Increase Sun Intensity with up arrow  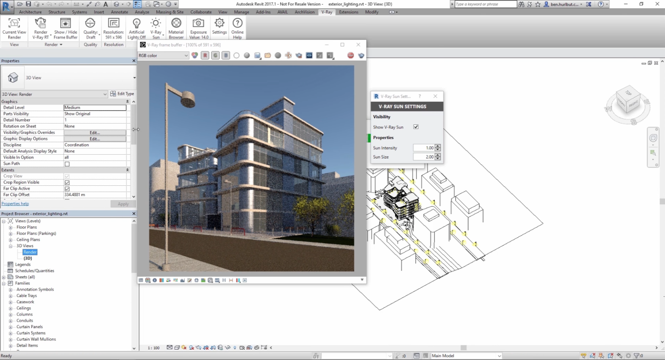pos(438,146)
